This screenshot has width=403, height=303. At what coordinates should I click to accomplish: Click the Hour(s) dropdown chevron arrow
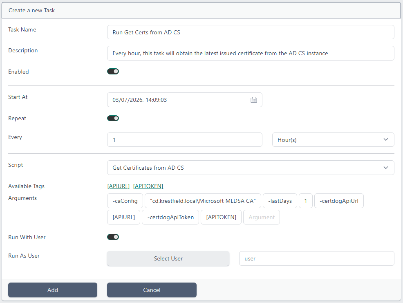point(386,140)
